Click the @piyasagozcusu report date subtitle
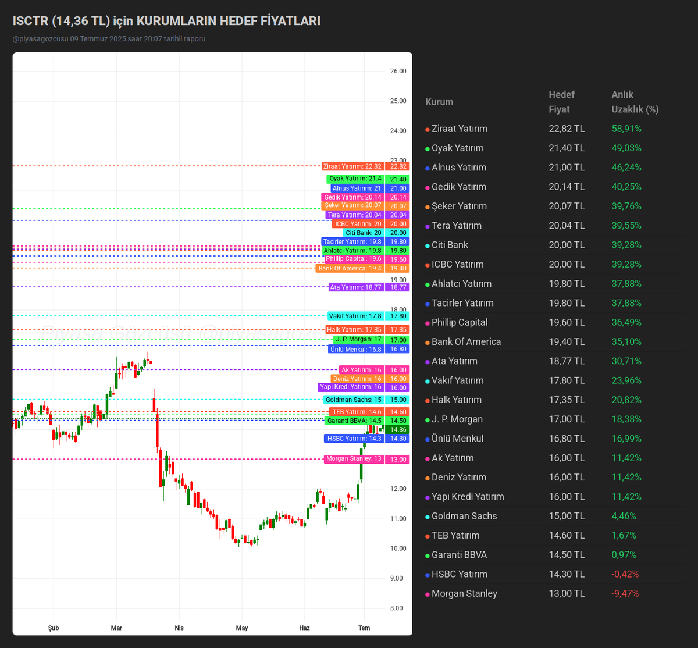This screenshot has width=698, height=648. (x=109, y=39)
